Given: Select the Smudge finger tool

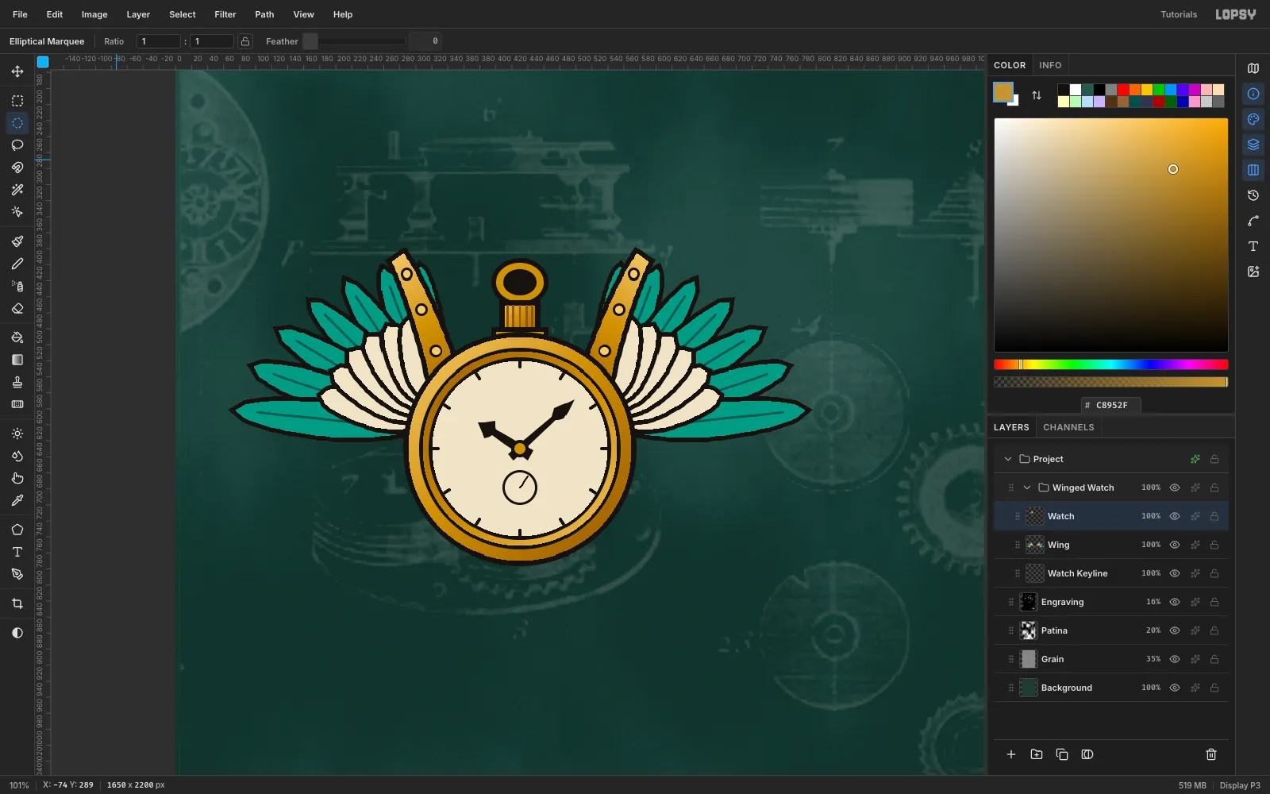Looking at the screenshot, I should (17, 478).
